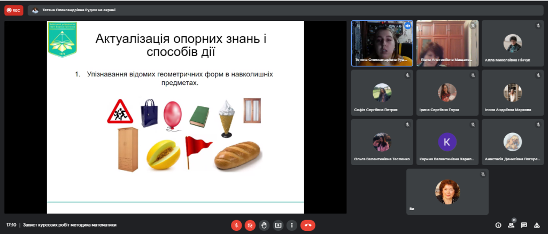Click the shared presentation slide

click(x=175, y=117)
